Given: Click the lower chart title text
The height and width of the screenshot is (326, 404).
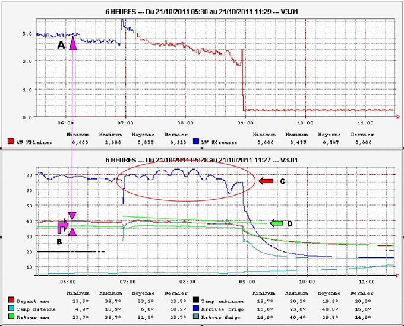Looking at the screenshot, I should (x=201, y=160).
